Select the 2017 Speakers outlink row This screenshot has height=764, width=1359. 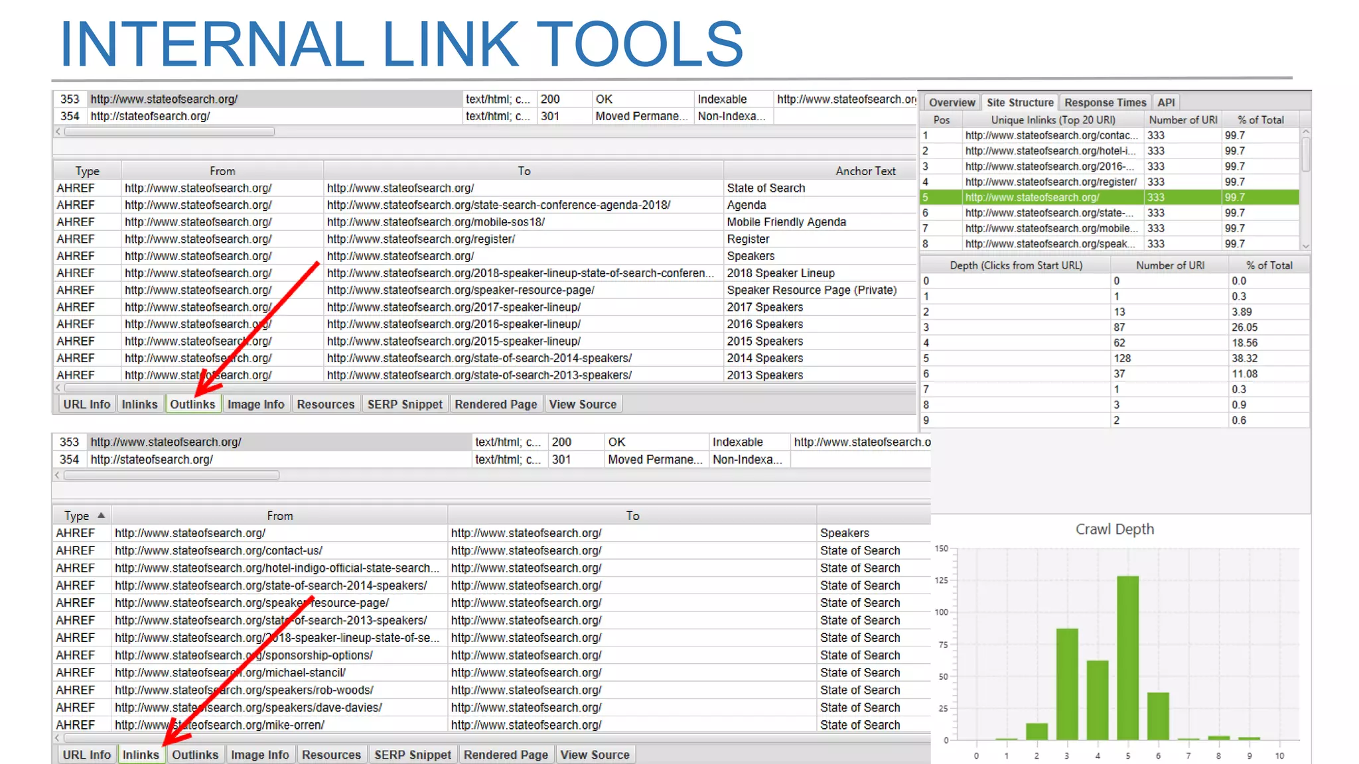click(484, 307)
